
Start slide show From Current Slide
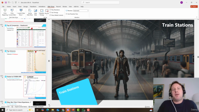pyautogui.click(x=12, y=12)
